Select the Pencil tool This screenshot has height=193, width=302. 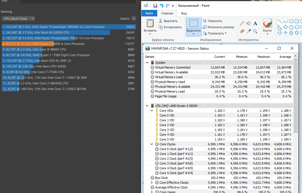coord(242,23)
